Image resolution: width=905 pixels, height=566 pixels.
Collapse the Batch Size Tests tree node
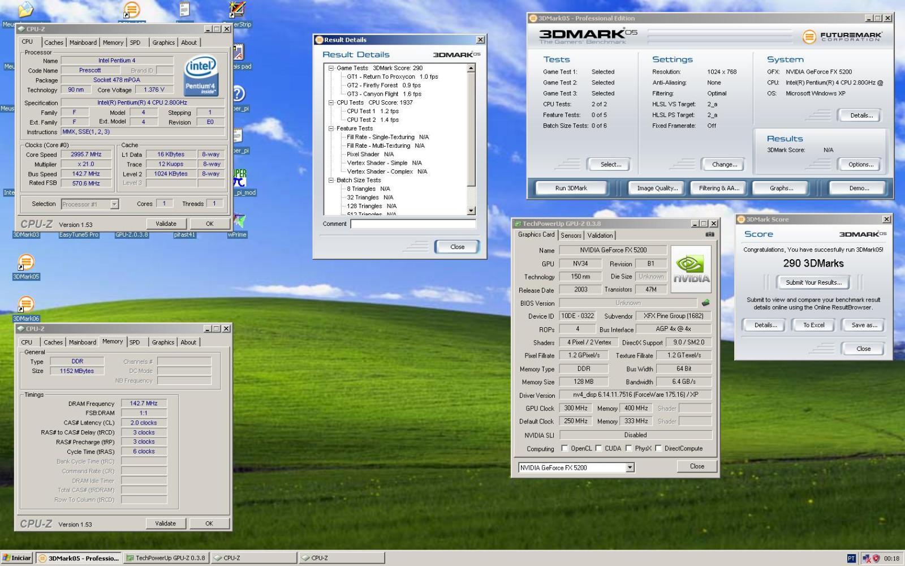pos(331,180)
